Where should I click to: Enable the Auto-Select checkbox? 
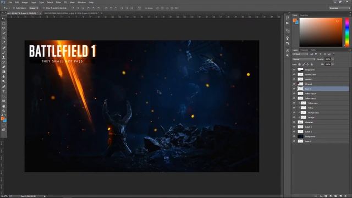coord(14,8)
